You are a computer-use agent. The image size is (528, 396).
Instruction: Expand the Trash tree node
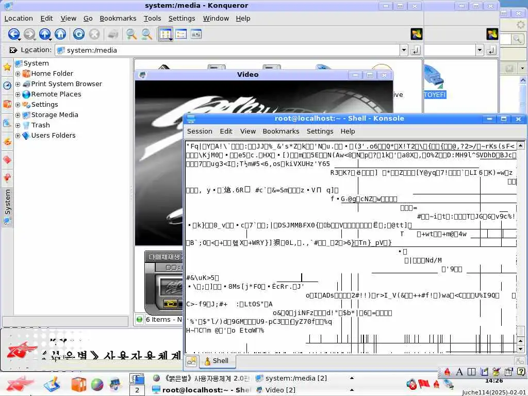click(18, 126)
